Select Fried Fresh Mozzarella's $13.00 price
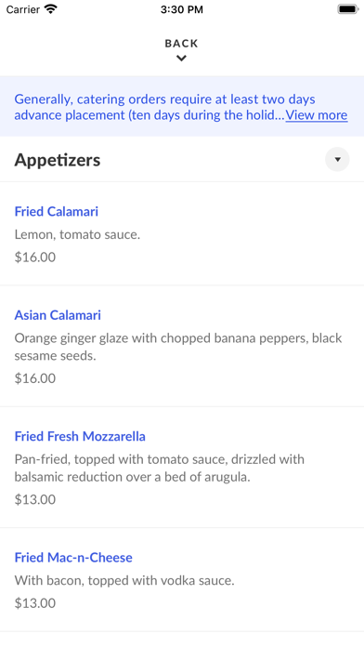The height and width of the screenshot is (647, 364). (35, 499)
